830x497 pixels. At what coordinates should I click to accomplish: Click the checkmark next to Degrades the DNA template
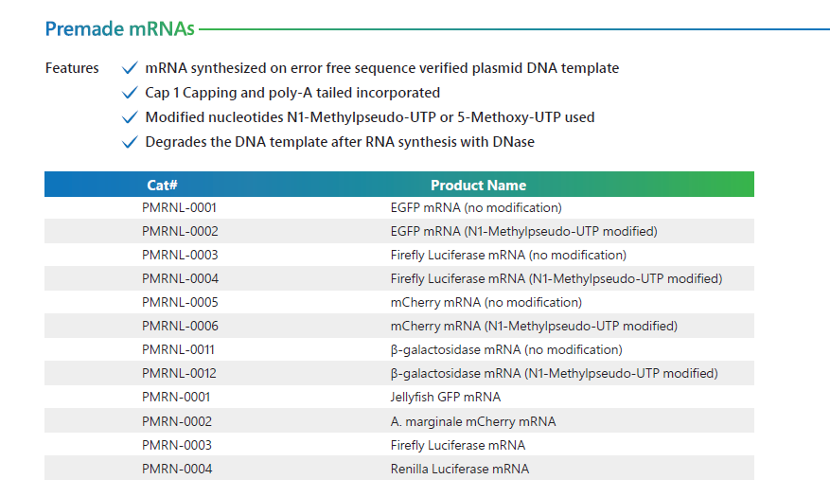130,142
